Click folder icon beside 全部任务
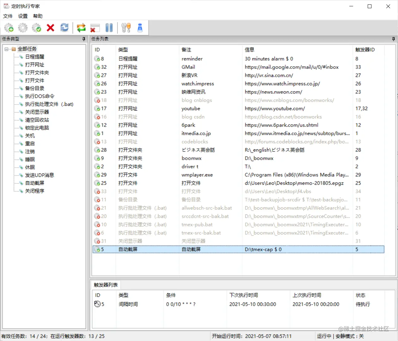Viewport: 398px width, 341px height. (x=14, y=49)
